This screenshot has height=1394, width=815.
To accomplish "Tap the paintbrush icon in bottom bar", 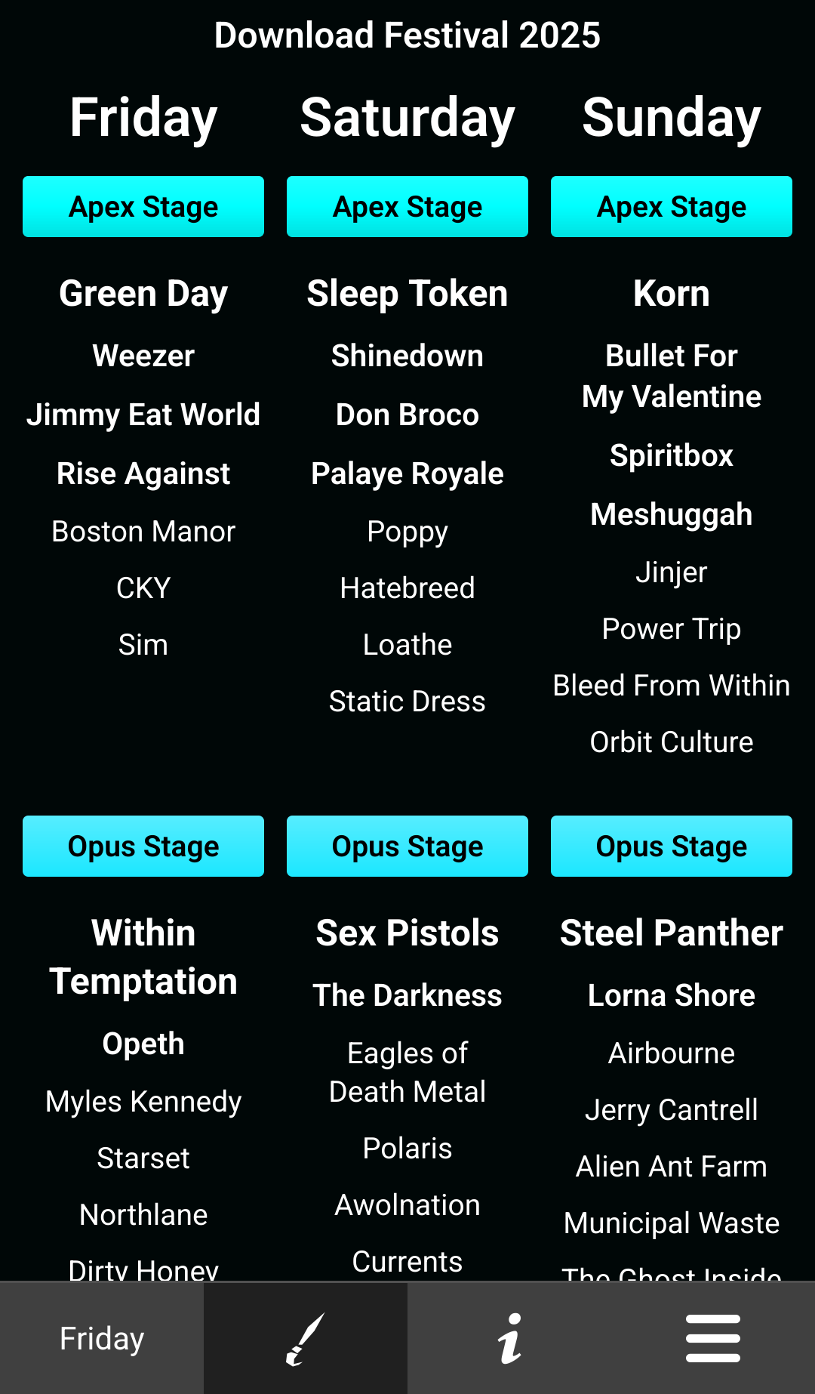I will pyautogui.click(x=306, y=1338).
